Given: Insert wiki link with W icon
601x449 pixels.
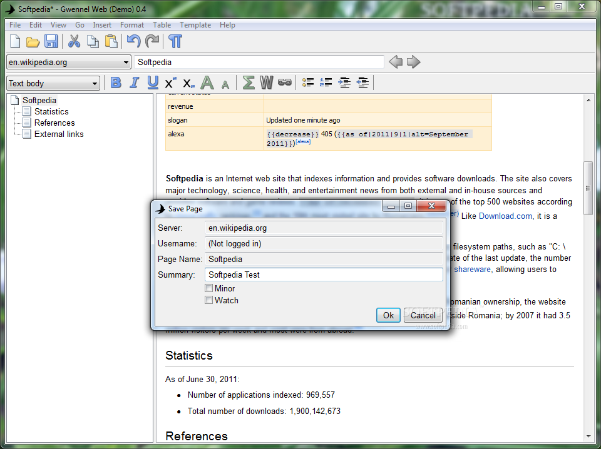Looking at the screenshot, I should click(x=267, y=83).
